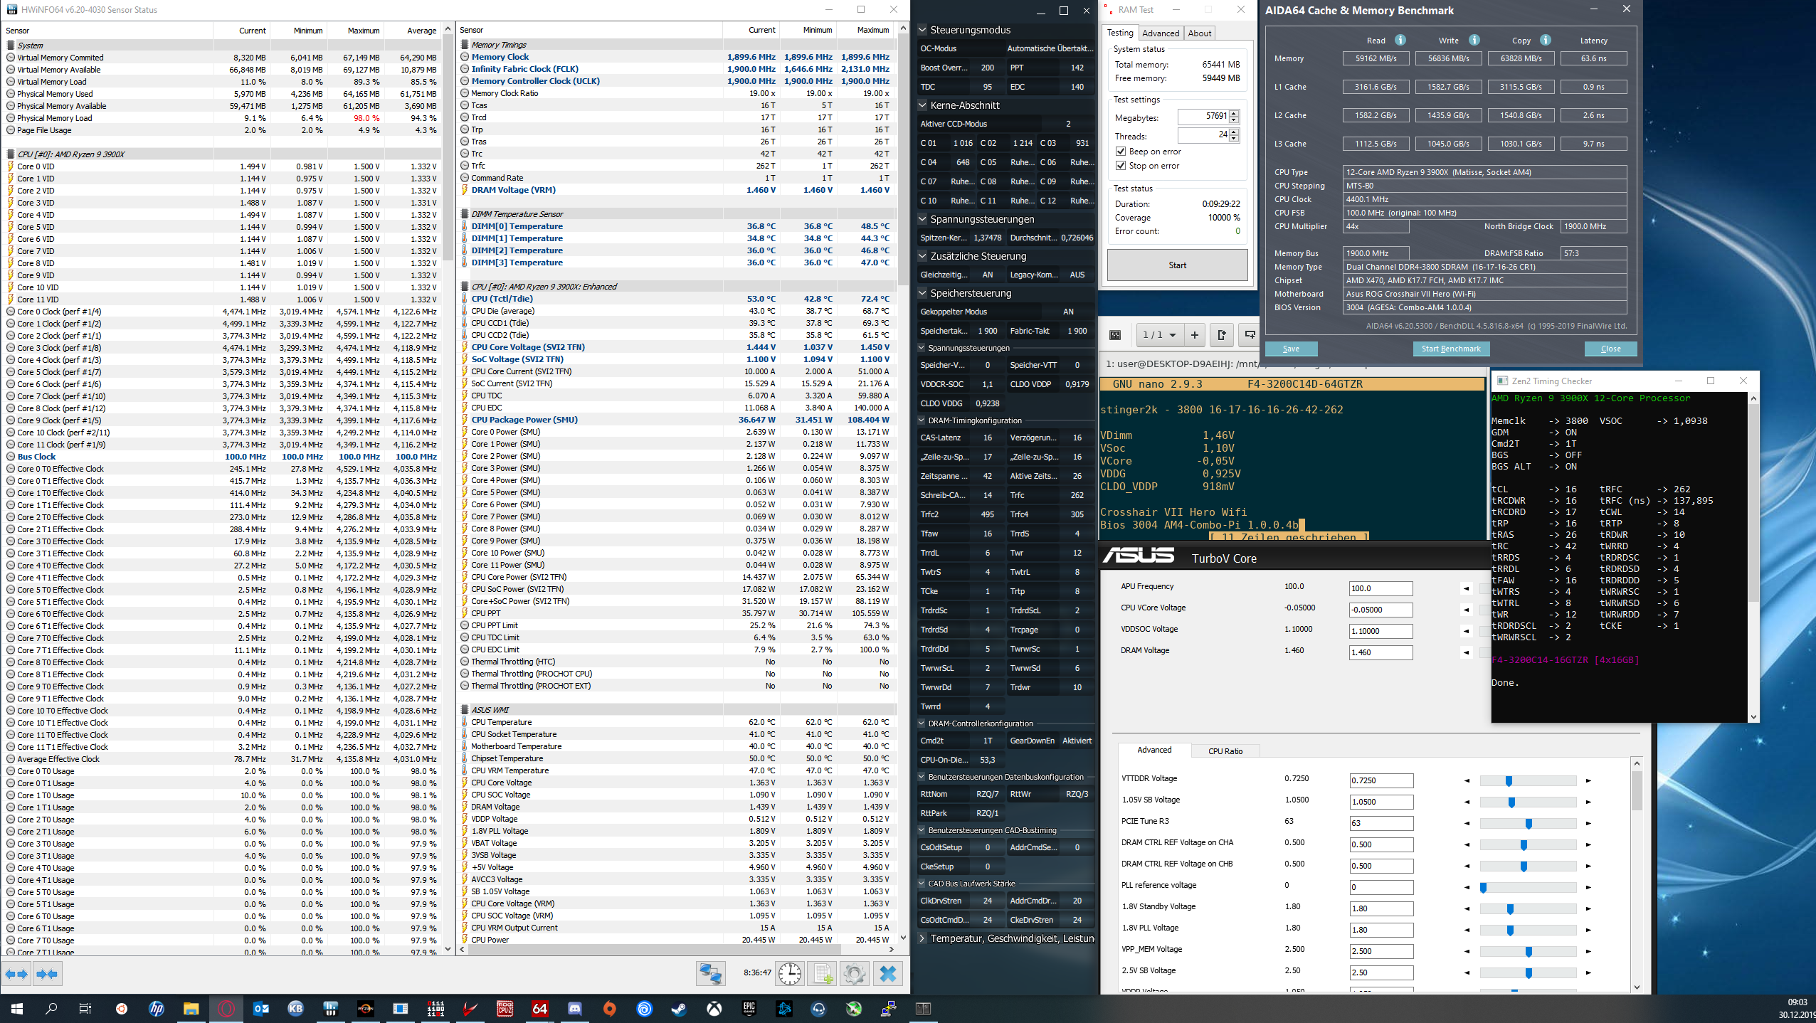Switch to Advanced tab in RAM Test
Screen dimensions: 1816x1023
point(1161,33)
